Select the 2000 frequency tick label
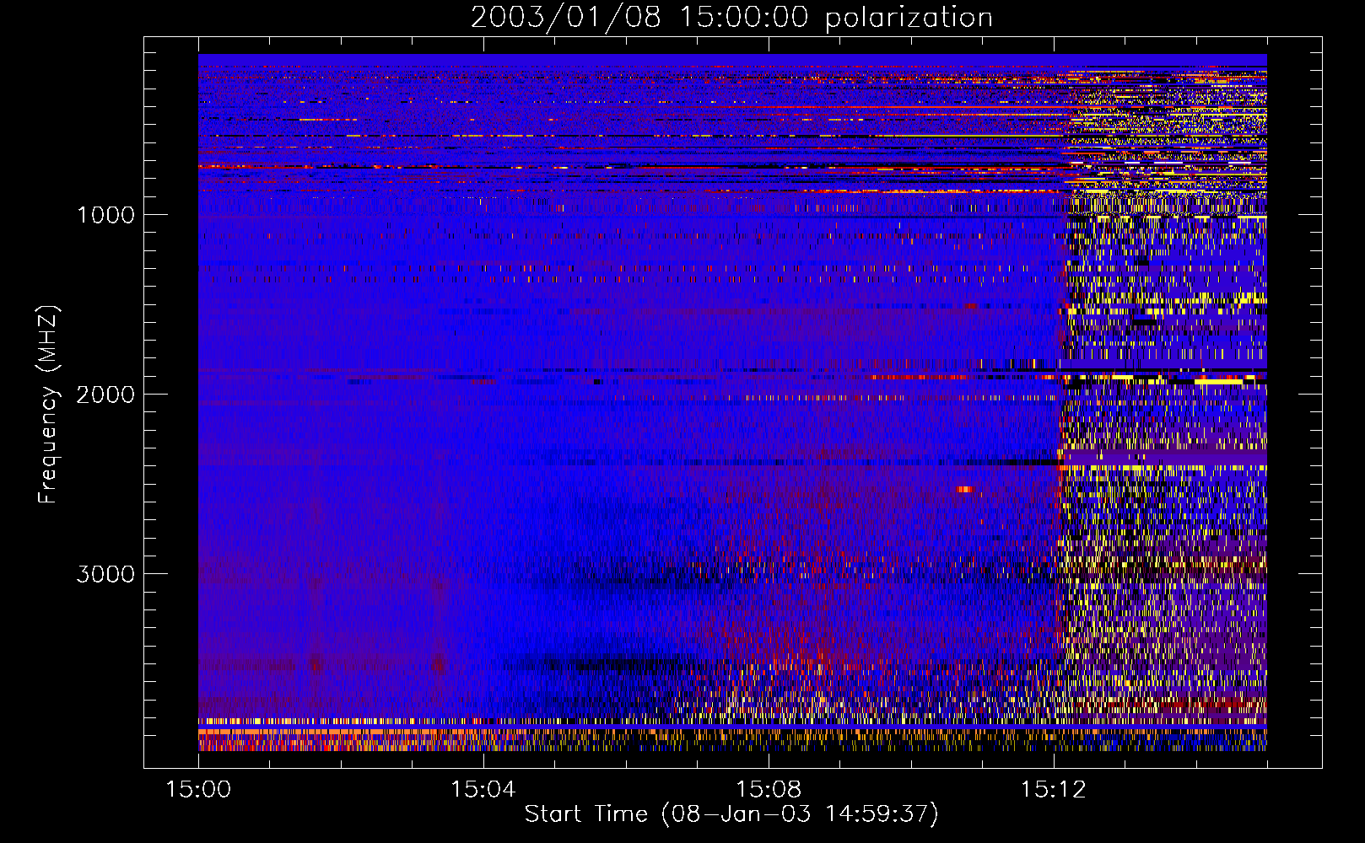Image resolution: width=1365 pixels, height=843 pixels. pos(105,395)
